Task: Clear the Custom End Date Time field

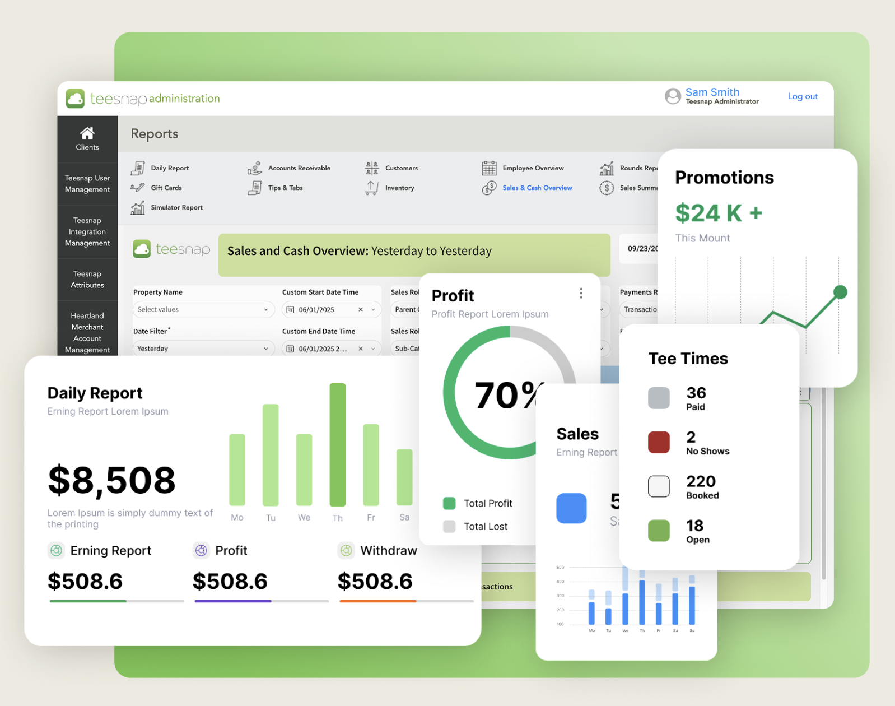Action: coord(361,349)
